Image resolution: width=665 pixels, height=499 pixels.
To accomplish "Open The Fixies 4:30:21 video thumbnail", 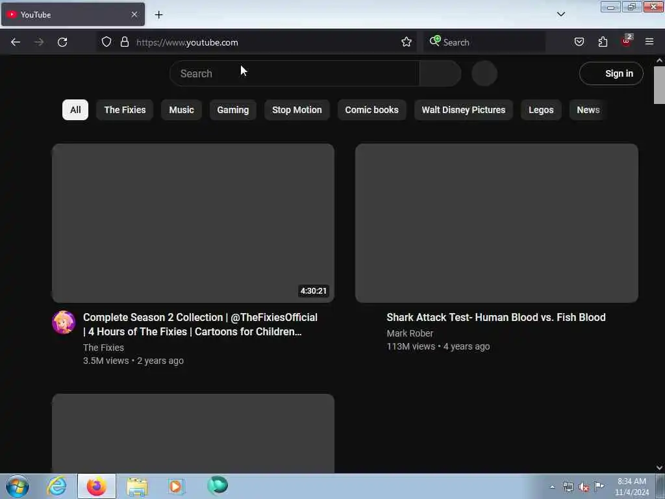I will pos(193,223).
